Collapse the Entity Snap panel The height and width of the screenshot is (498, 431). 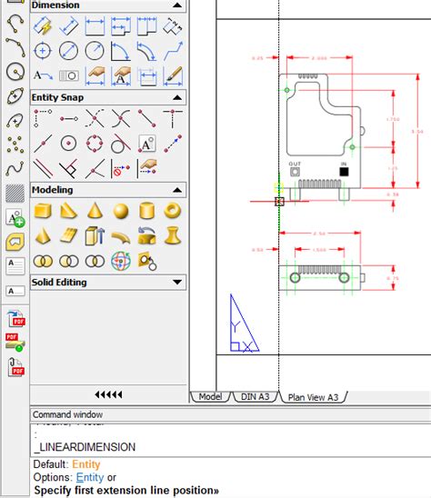pyautogui.click(x=177, y=97)
